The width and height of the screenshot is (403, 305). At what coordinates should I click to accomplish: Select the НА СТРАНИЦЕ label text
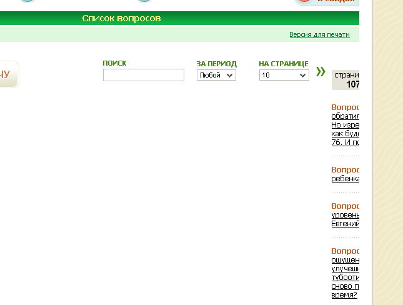[284, 64]
